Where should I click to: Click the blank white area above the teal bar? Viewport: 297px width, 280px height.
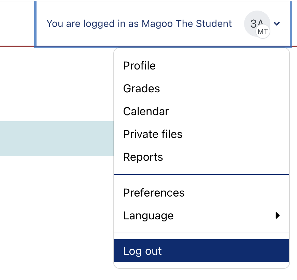pyautogui.click(x=56, y=85)
